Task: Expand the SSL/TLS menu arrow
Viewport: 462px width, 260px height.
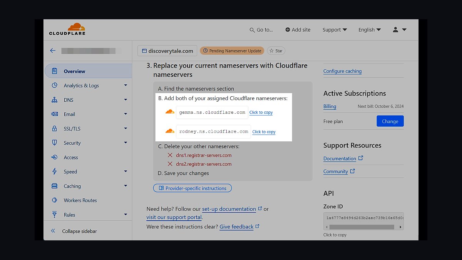Action: 126,129
